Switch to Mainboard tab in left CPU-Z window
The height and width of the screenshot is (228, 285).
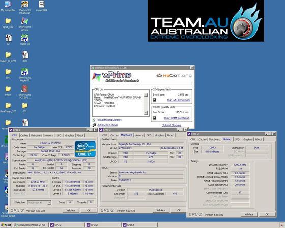[x=36, y=135]
